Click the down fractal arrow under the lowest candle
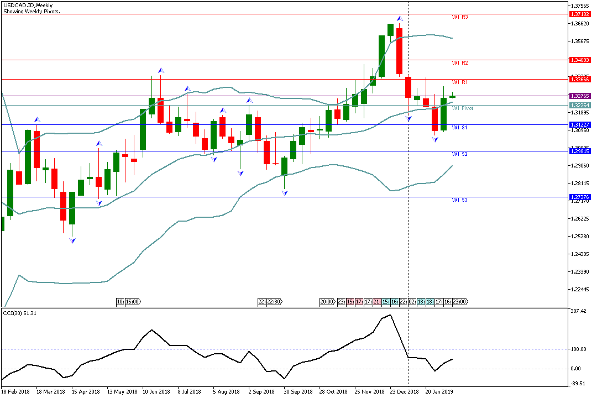The image size is (597, 398). [72, 240]
